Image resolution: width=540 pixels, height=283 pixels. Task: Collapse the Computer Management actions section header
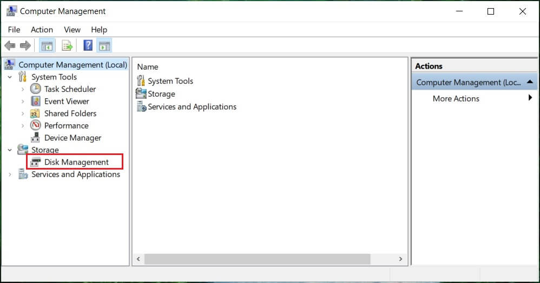530,82
